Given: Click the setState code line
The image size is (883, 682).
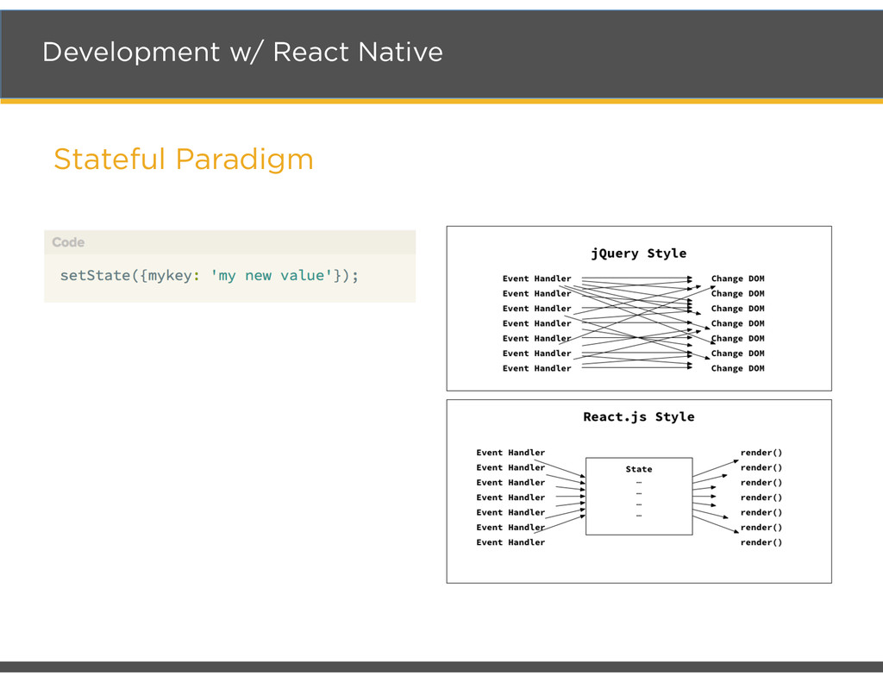Looking at the screenshot, I should coord(210,275).
